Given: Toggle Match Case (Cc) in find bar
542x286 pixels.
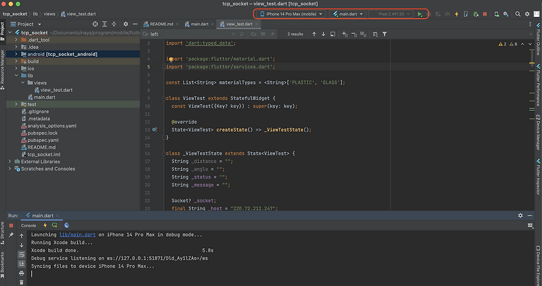Looking at the screenshot, I should click(x=253, y=33).
